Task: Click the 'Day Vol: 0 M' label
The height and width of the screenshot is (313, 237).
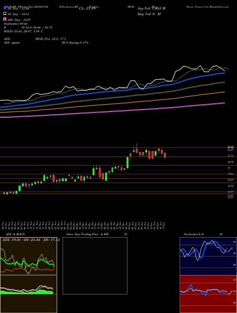Action: click(149, 14)
